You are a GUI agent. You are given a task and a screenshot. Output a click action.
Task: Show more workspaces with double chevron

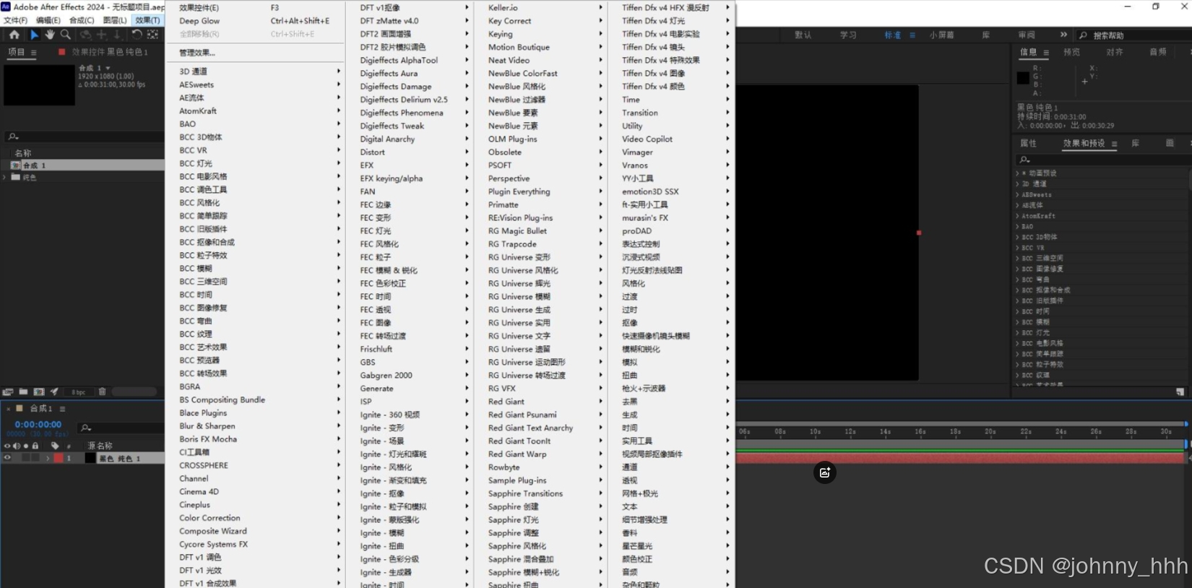pos(1063,35)
